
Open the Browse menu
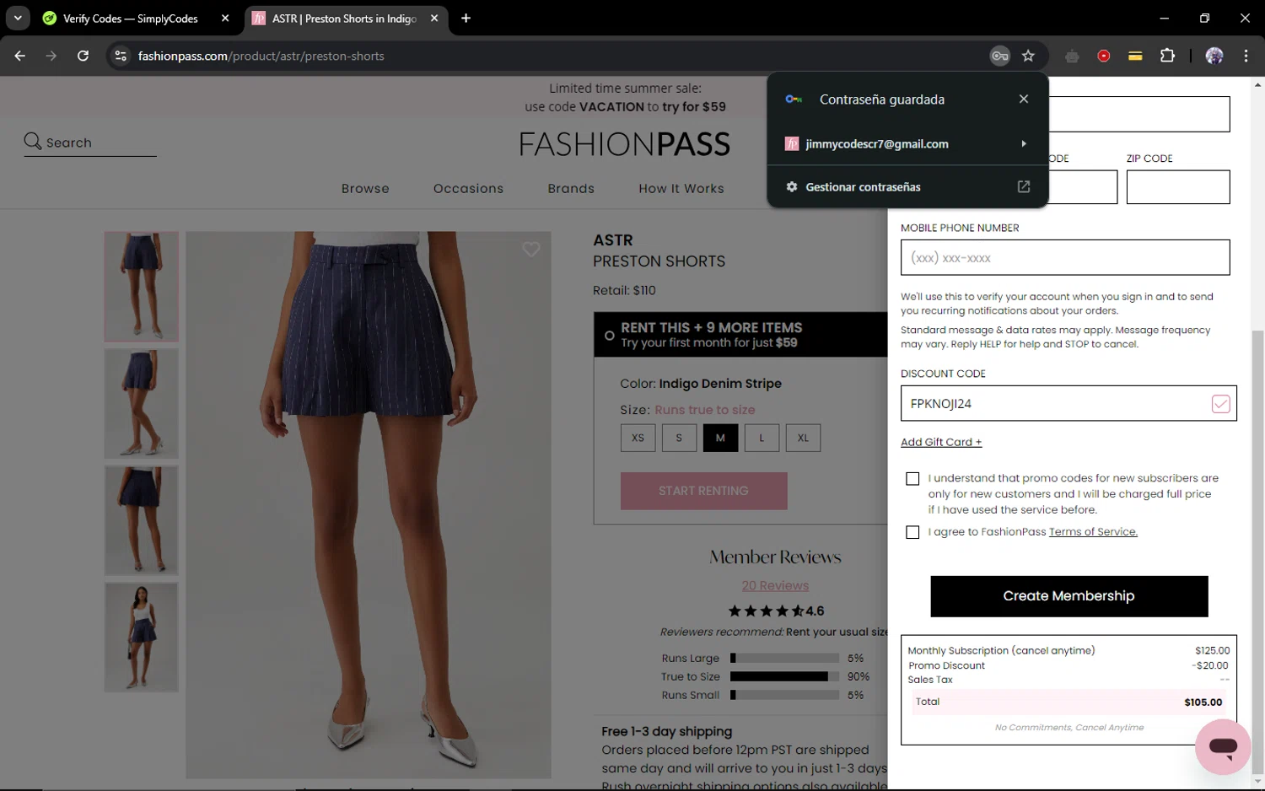[x=365, y=189]
